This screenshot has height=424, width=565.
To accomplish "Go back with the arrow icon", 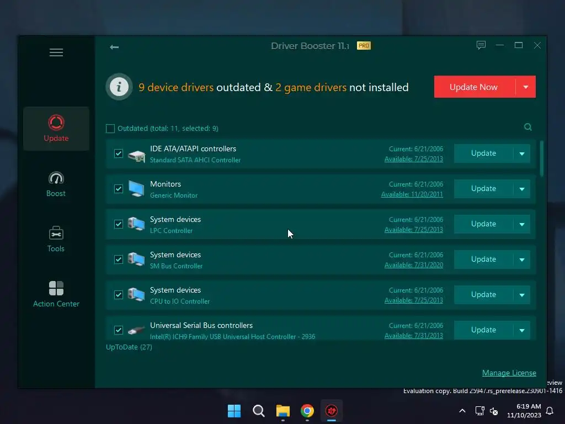I will (x=114, y=47).
